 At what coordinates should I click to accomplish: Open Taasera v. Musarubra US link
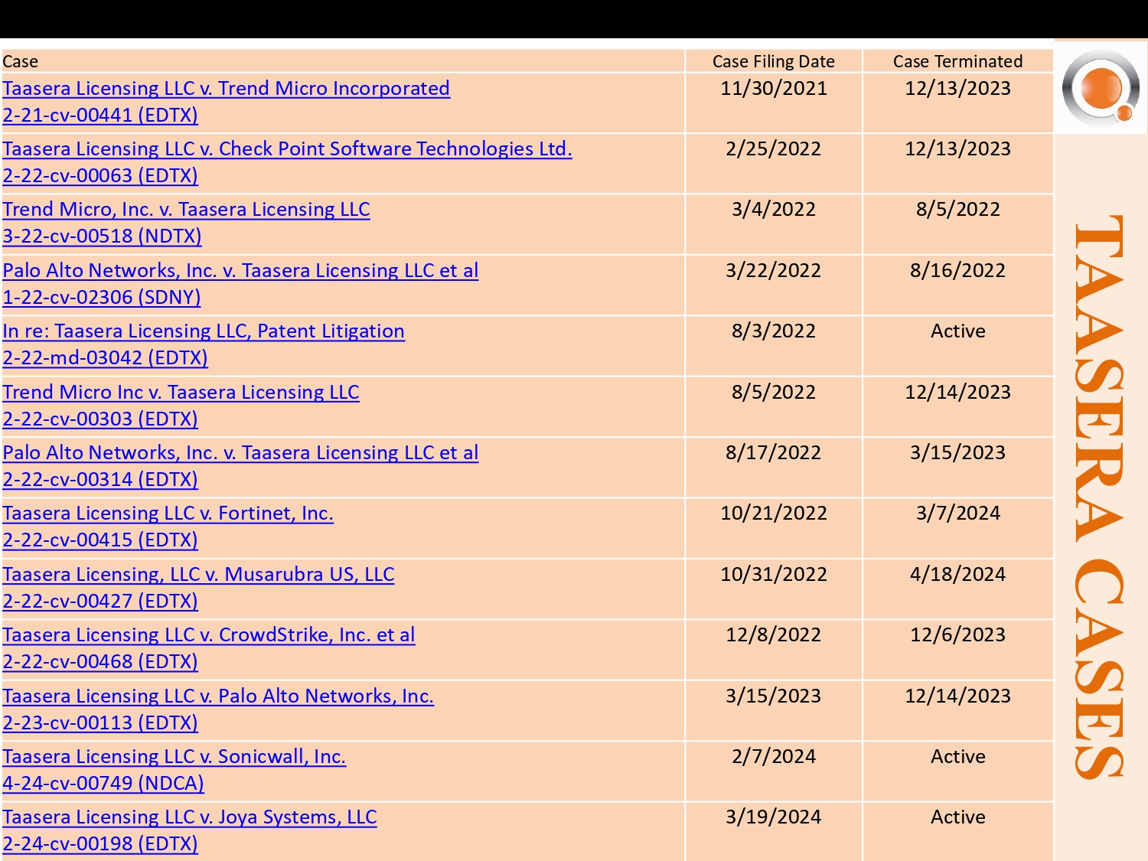pos(198,575)
